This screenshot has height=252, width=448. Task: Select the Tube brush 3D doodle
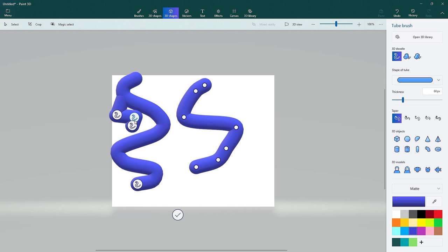(397, 56)
